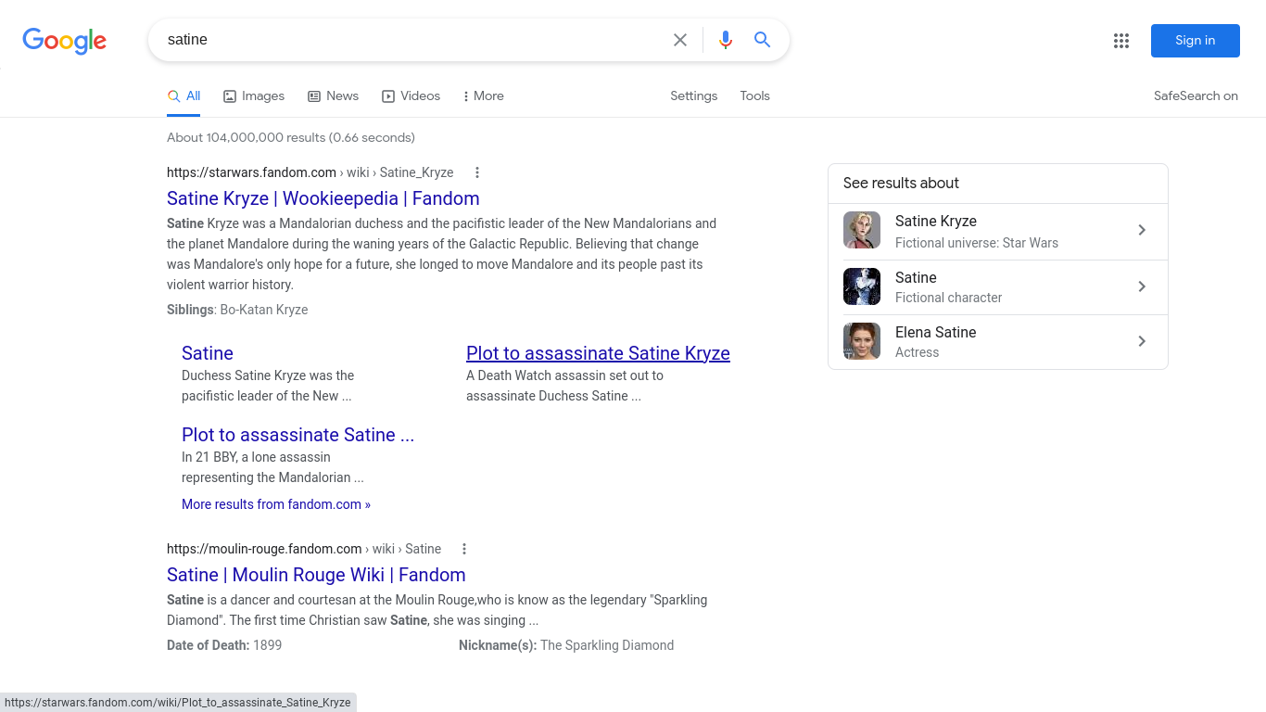The width and height of the screenshot is (1266, 712).
Task: Expand Elena Satine chevron arrow
Action: (x=1142, y=341)
